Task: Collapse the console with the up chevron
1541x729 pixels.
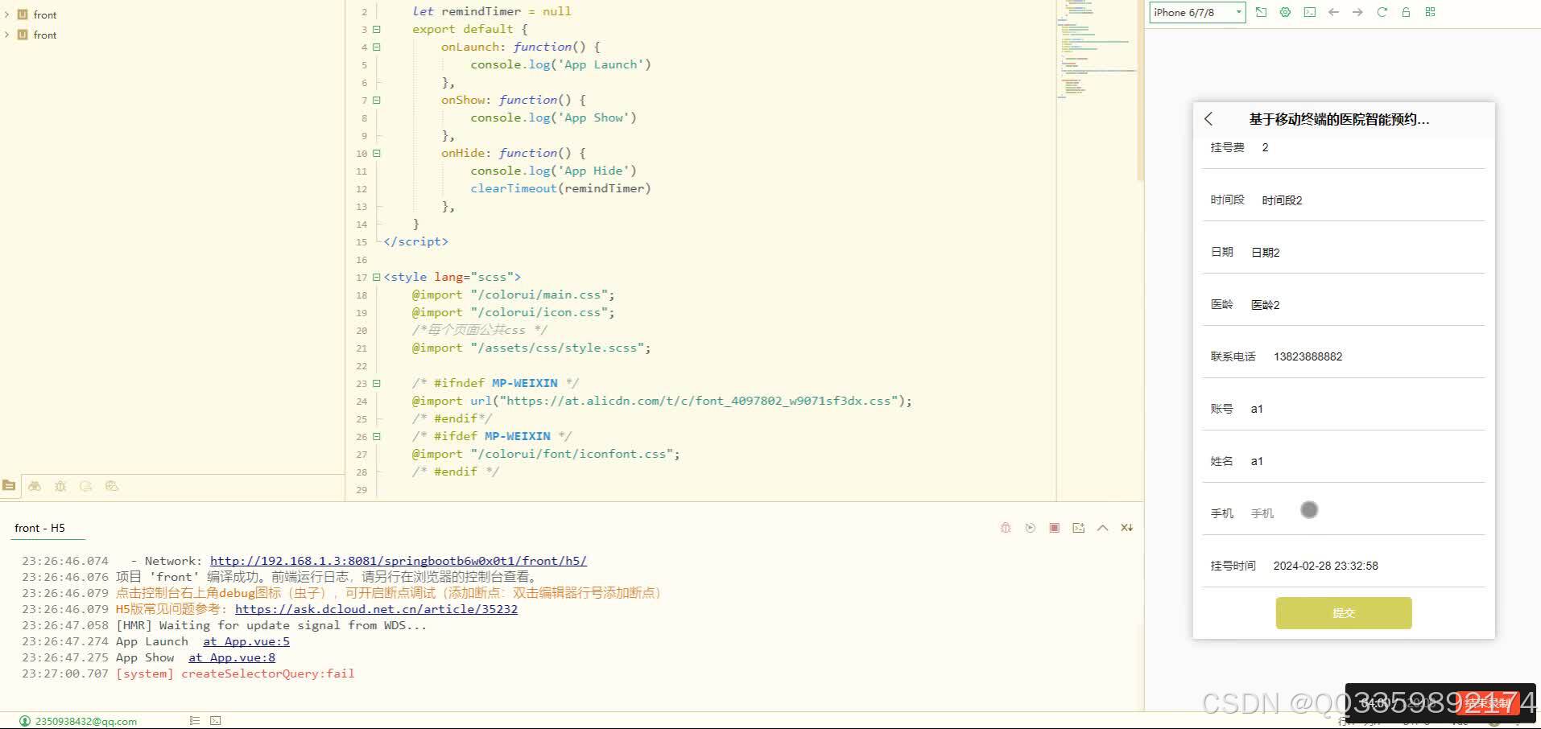Action: click(x=1102, y=528)
